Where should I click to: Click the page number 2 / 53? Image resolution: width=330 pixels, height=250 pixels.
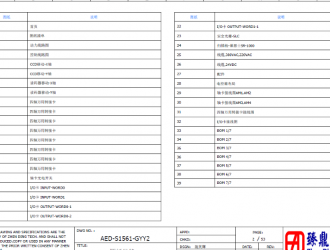coord(259,239)
